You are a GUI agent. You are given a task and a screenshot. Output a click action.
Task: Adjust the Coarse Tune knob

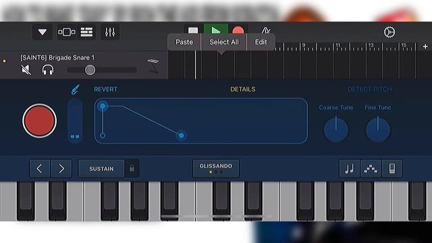coord(336,130)
